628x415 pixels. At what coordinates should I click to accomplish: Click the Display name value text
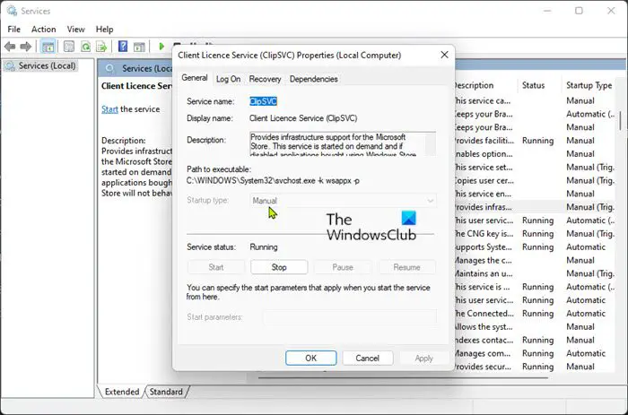coord(303,118)
